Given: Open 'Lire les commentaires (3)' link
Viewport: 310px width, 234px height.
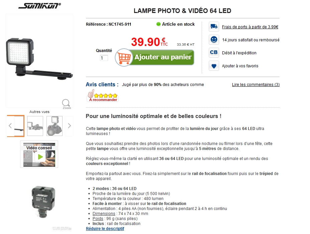Looking at the screenshot, I should (x=256, y=85).
